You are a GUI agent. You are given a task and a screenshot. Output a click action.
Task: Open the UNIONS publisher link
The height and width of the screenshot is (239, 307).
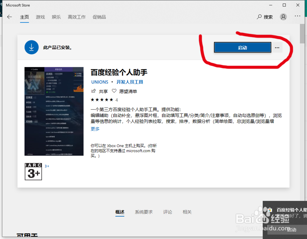point(99,82)
